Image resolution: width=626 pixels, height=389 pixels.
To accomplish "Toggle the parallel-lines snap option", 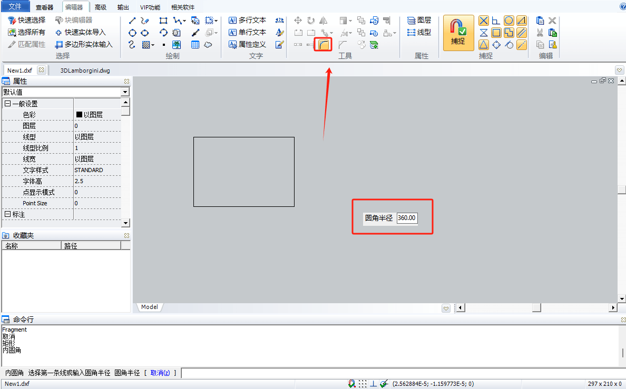I will pos(521,33).
